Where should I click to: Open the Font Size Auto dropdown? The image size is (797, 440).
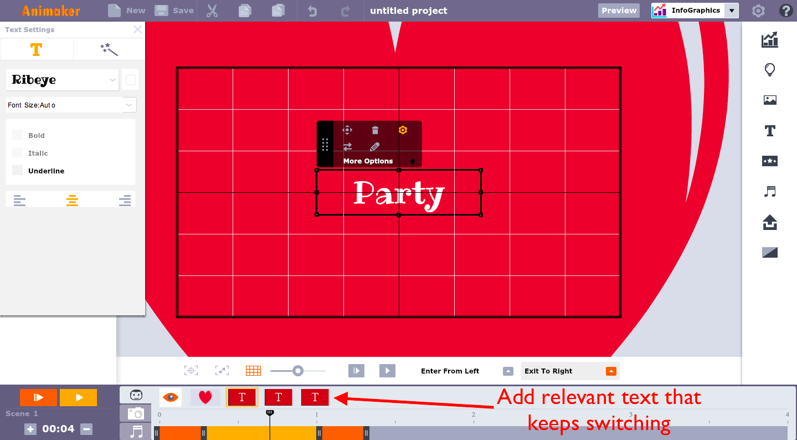coord(71,105)
